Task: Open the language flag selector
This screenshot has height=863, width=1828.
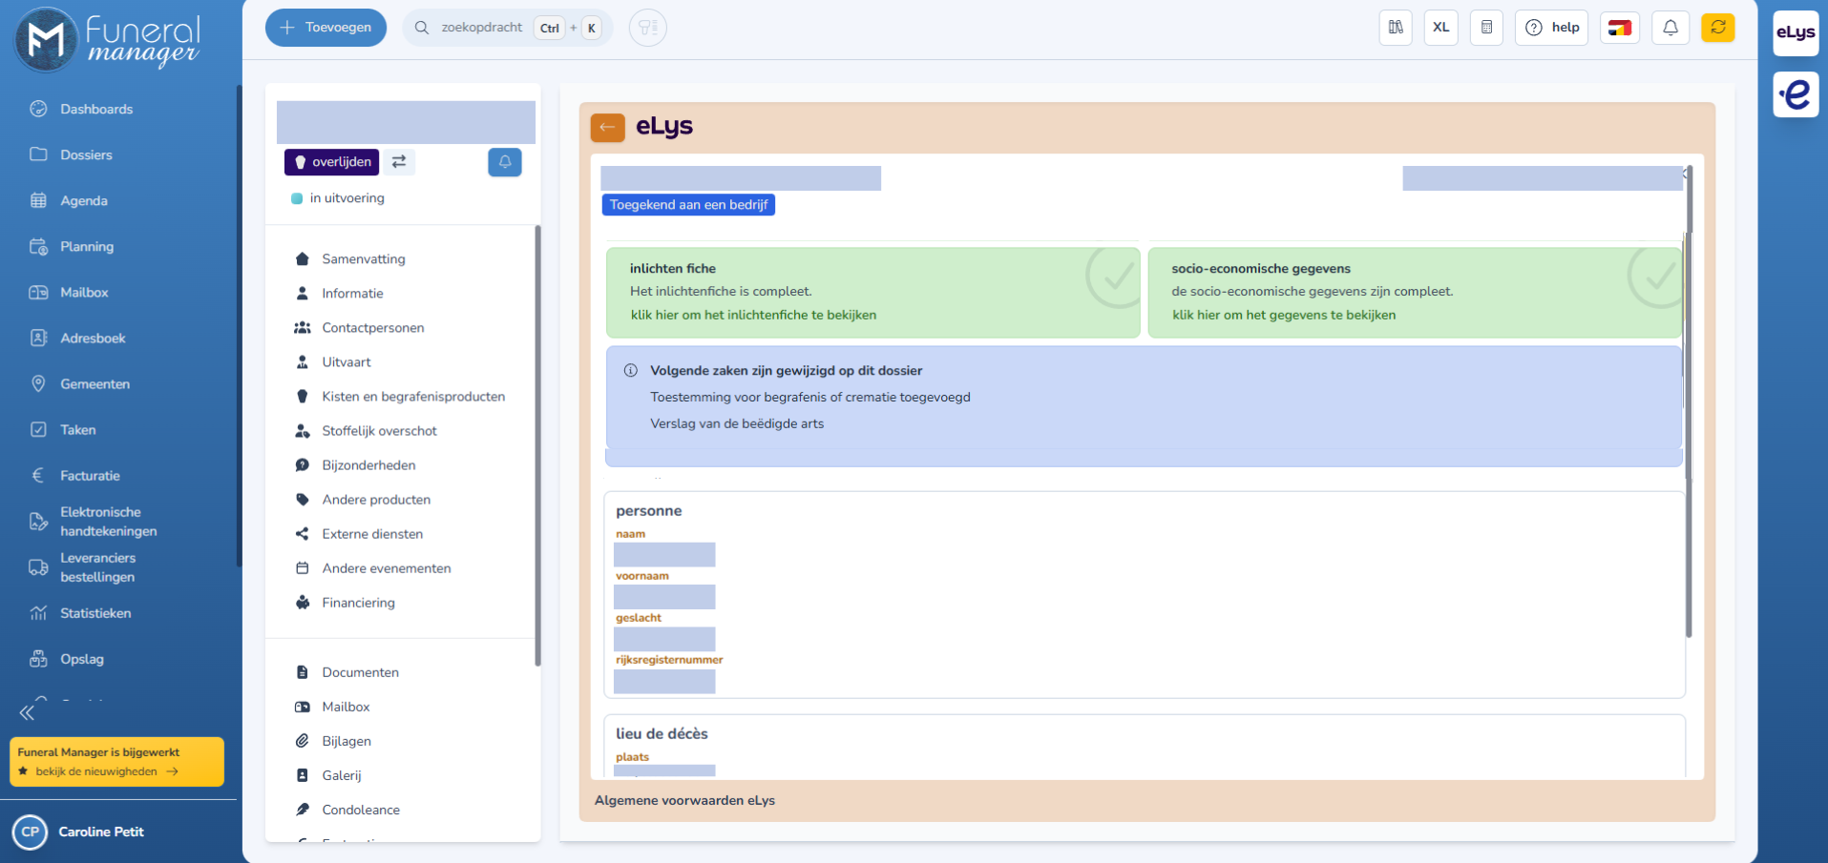Action: 1619,28
